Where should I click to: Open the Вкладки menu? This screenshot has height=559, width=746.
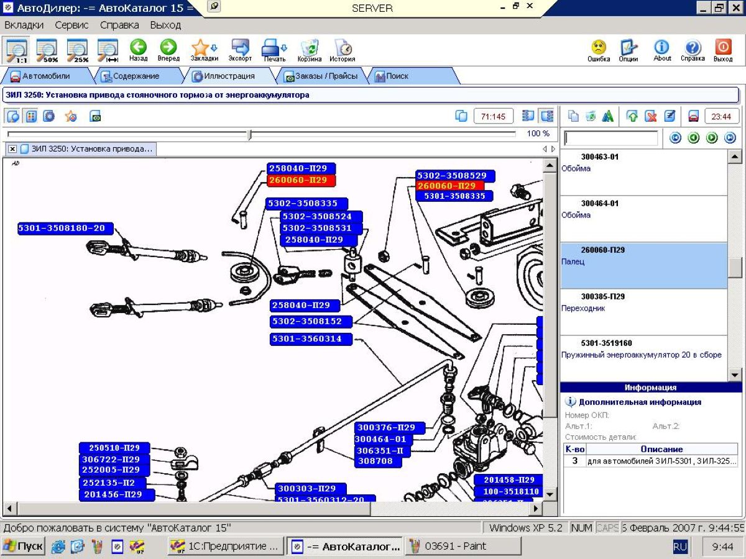pos(24,25)
